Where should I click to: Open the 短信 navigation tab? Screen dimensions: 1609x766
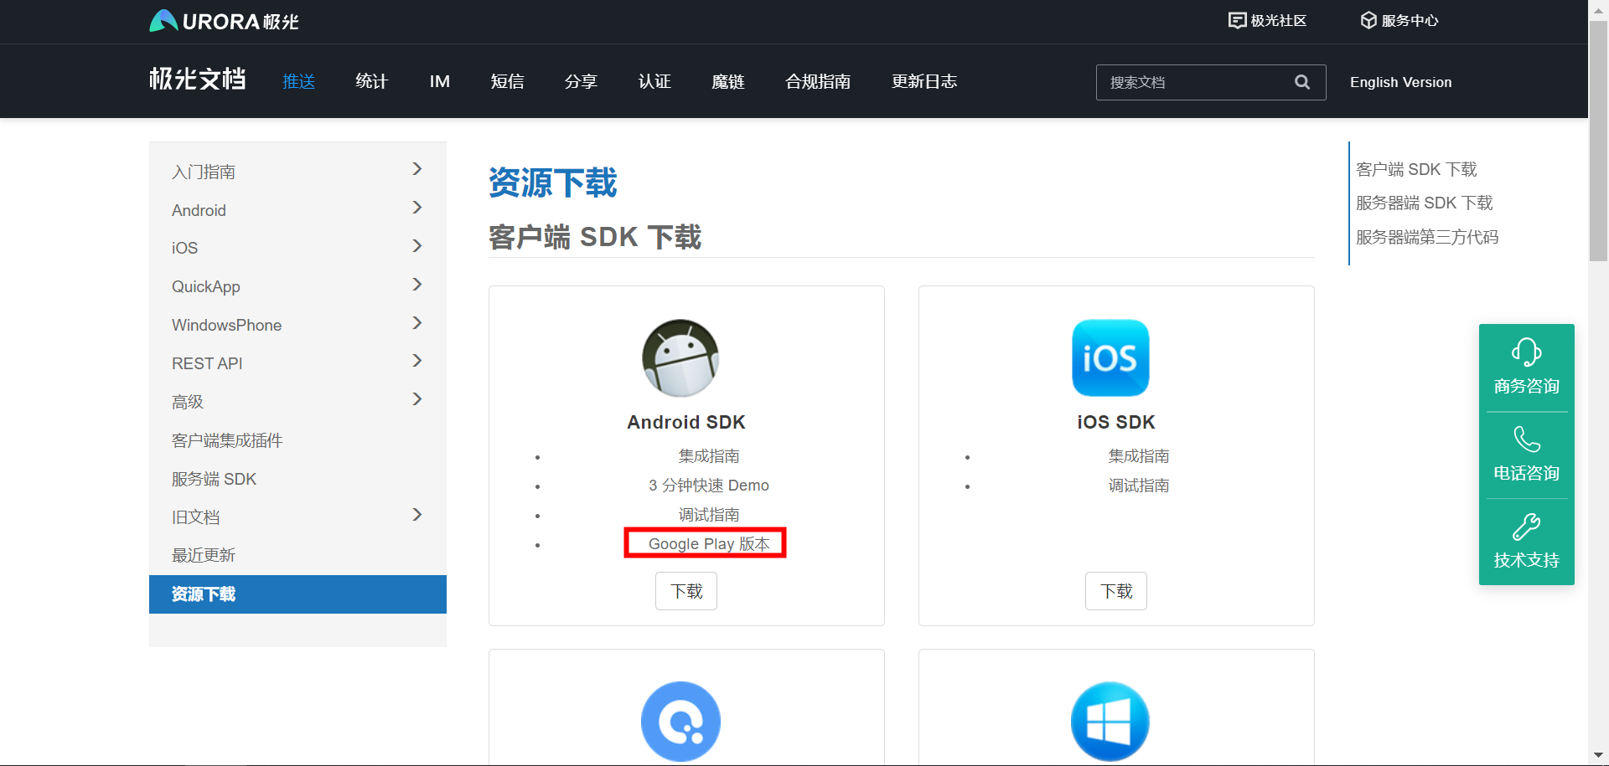507,81
